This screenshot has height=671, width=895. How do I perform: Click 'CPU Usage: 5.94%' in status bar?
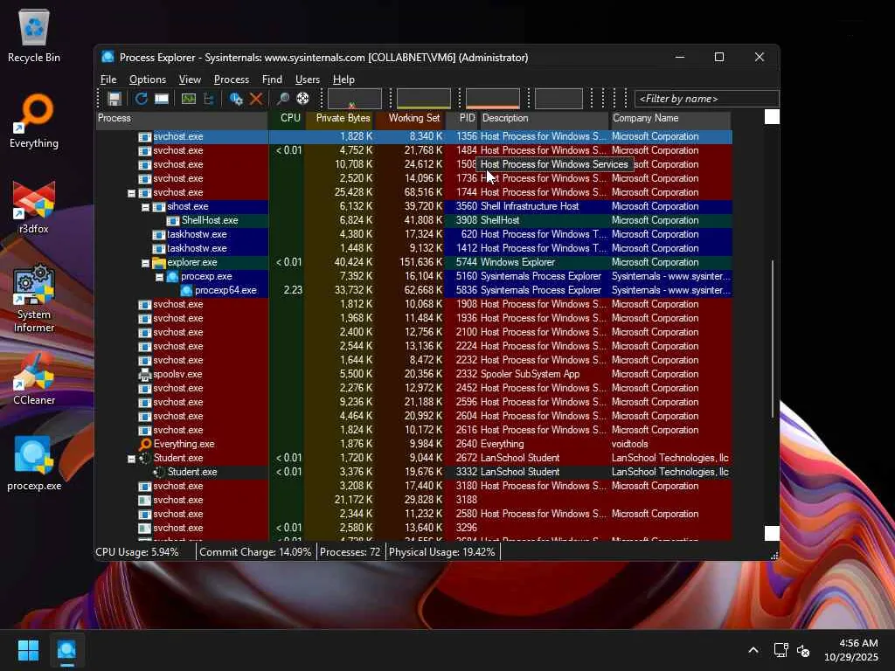137,552
